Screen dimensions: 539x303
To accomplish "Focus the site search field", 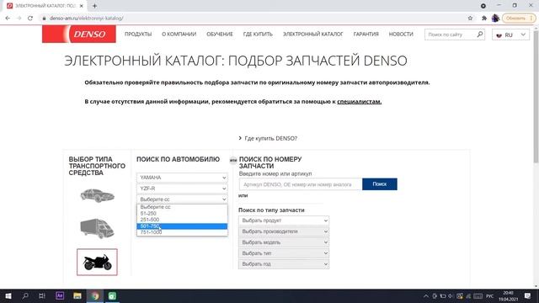I will (x=451, y=35).
